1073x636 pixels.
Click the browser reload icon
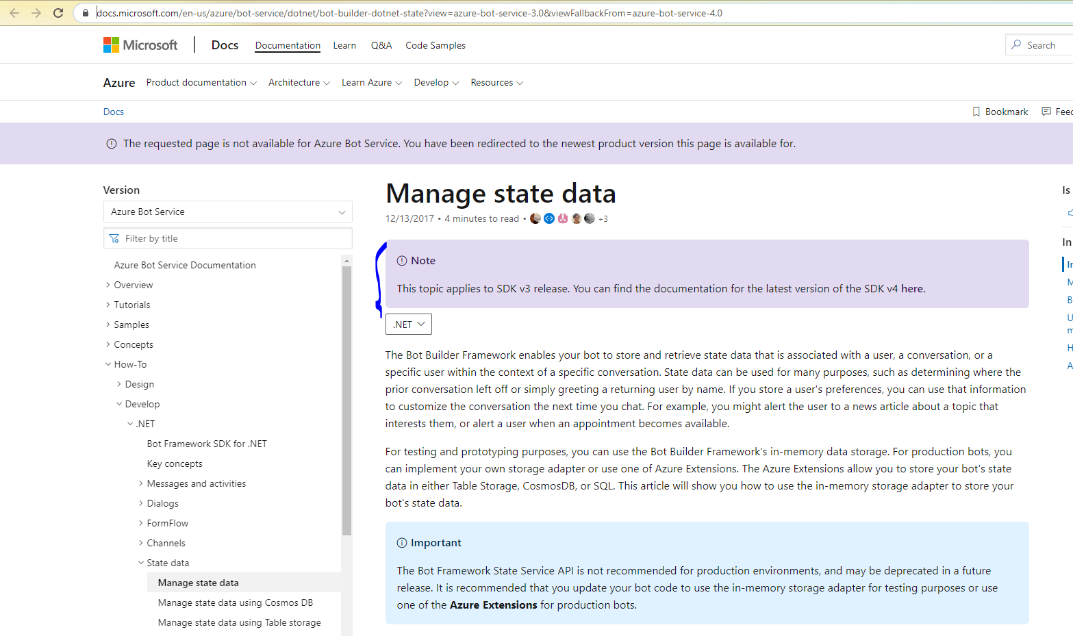coord(58,12)
